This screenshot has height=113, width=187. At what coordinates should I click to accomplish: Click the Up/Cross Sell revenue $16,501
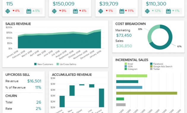click(34, 81)
